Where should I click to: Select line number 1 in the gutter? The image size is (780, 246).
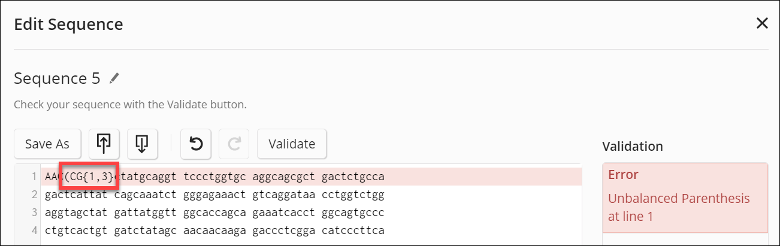tap(35, 177)
